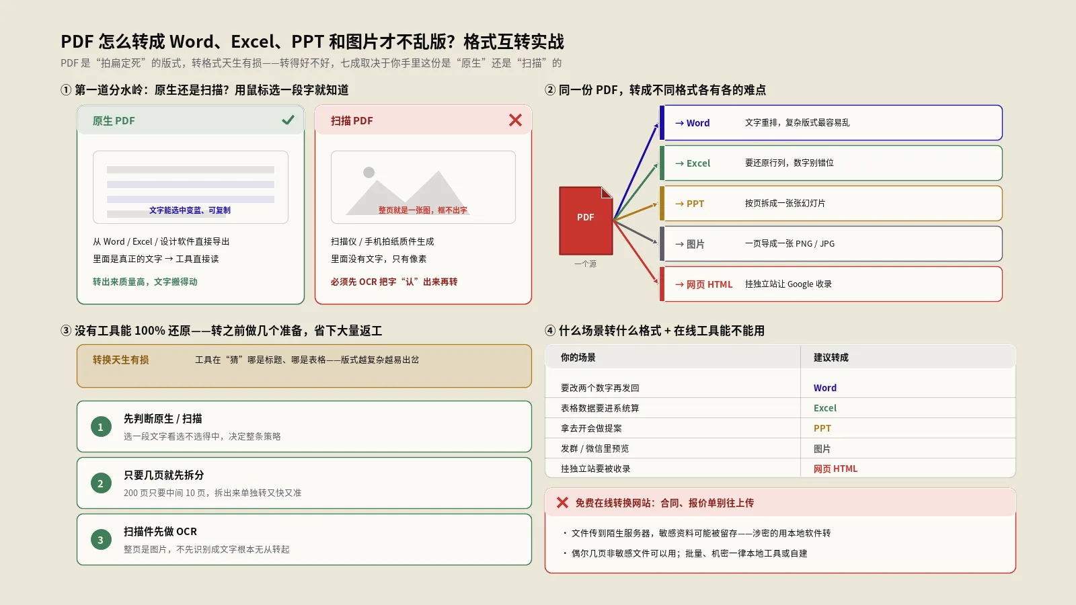Click the blue Word cell in 建议转成 column
This screenshot has width=1076, height=605.
(x=825, y=388)
